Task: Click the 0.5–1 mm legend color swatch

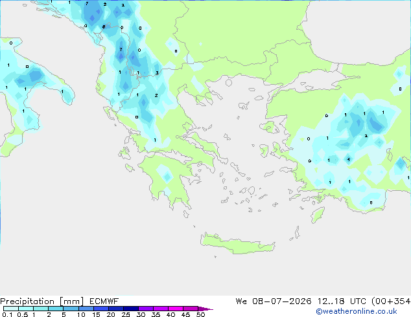Action: (26, 309)
